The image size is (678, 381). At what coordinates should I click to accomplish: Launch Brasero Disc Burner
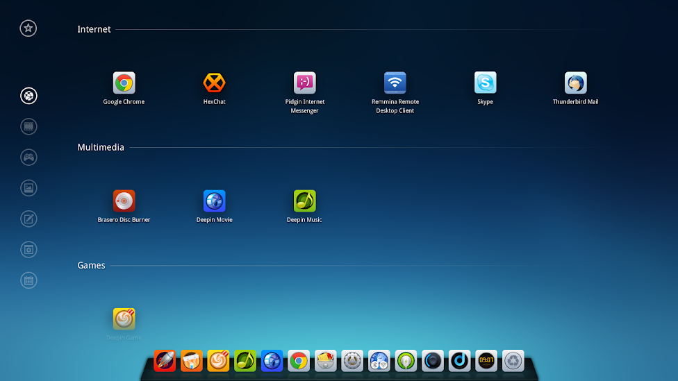tap(124, 201)
